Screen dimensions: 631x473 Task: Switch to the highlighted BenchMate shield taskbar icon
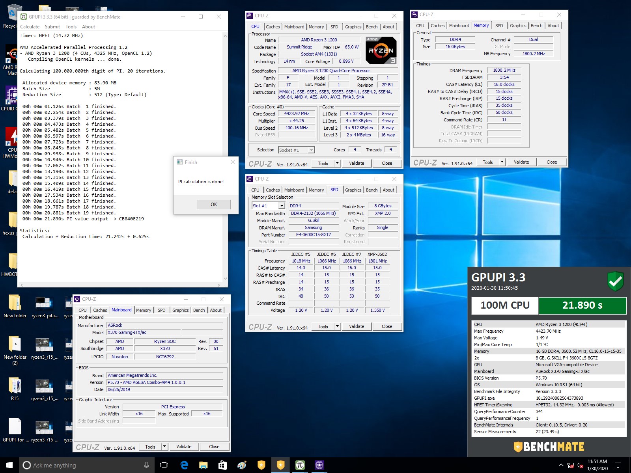click(280, 465)
